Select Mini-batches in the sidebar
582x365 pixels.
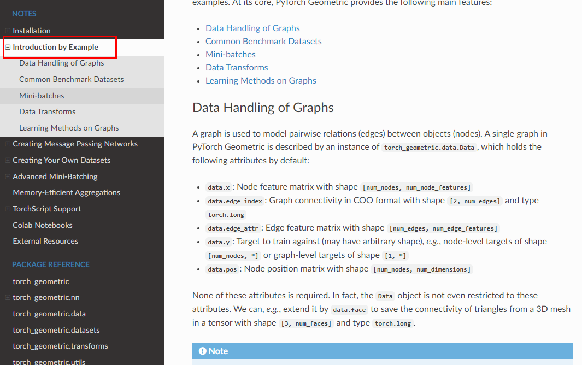pos(42,96)
